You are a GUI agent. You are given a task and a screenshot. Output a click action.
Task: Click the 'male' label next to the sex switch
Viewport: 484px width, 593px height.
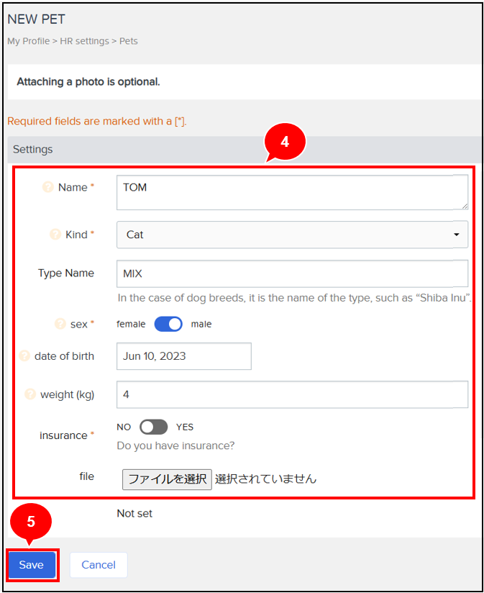point(201,324)
